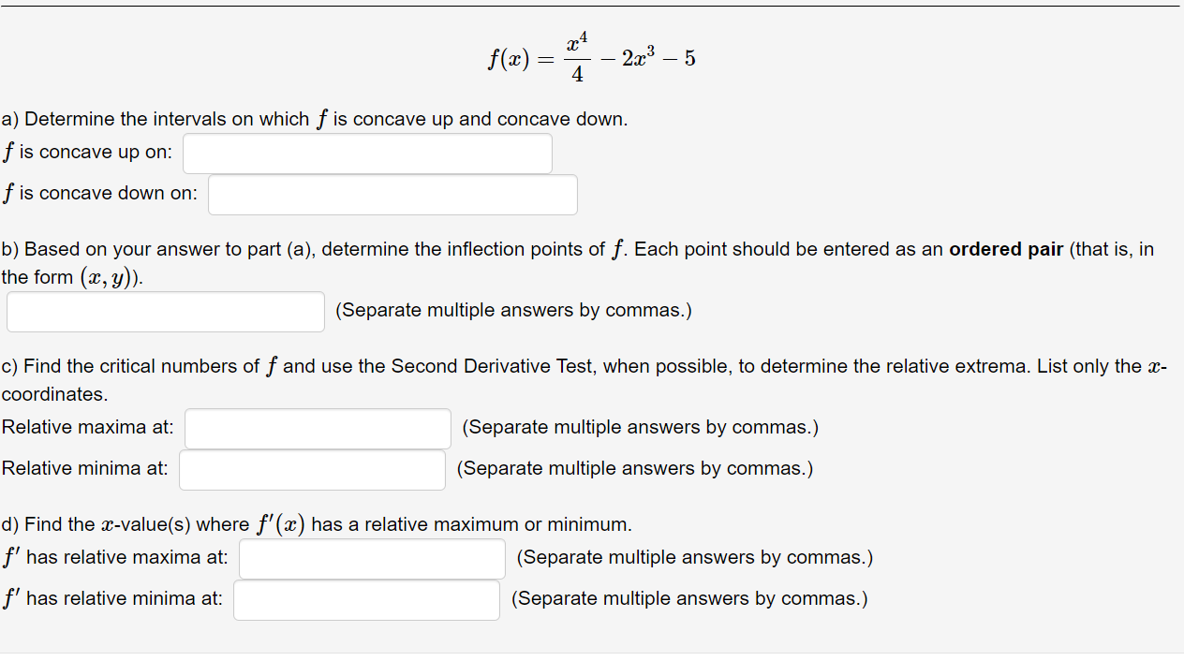Click the concave up answer box to focus it
The width and height of the screenshot is (1184, 661).
(366, 153)
